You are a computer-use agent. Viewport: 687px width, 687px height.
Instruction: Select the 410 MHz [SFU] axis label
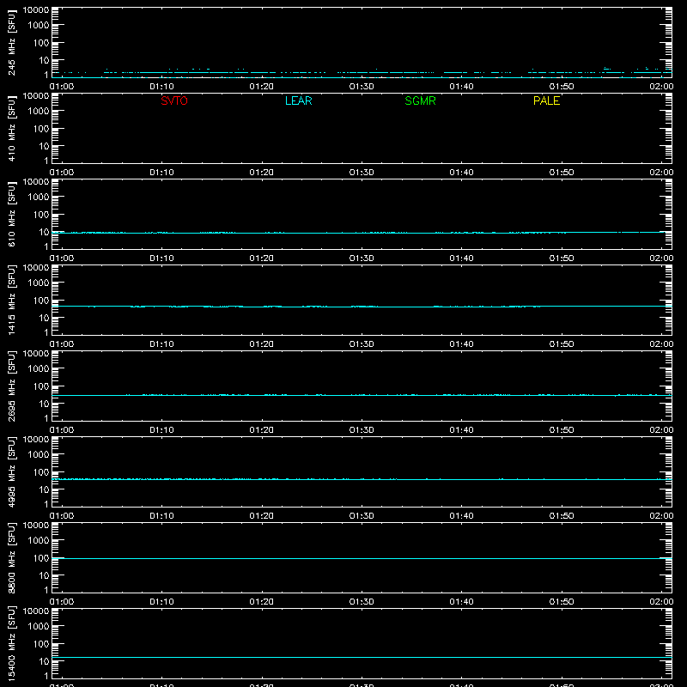click(x=11, y=128)
